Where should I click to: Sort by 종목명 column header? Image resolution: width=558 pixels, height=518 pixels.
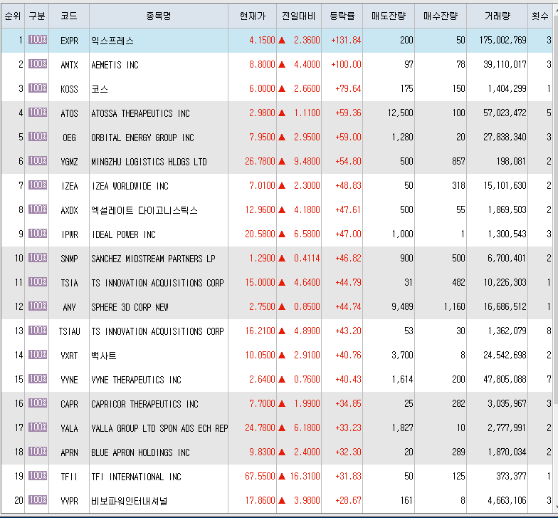pyautogui.click(x=159, y=16)
